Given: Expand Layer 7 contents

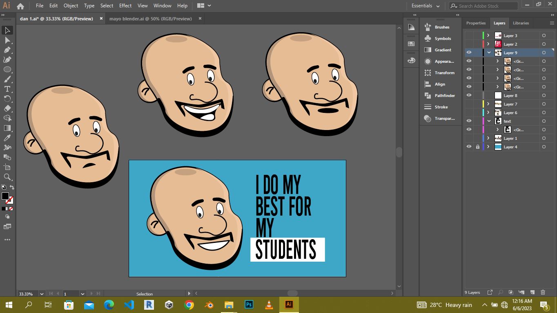Looking at the screenshot, I should click(x=488, y=104).
